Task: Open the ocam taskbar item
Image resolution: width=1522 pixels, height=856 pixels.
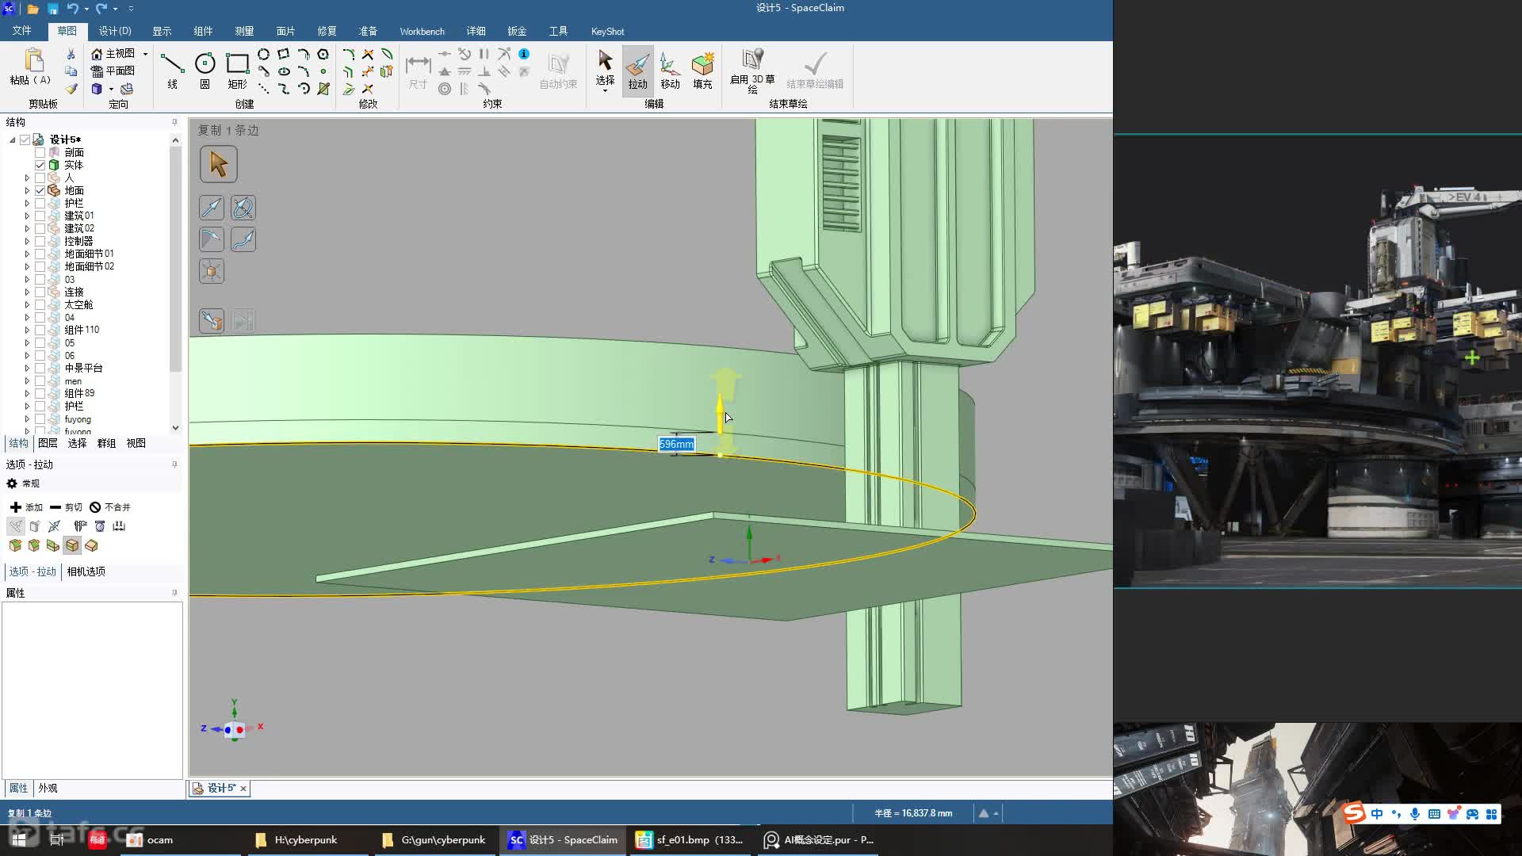Action: [182, 840]
